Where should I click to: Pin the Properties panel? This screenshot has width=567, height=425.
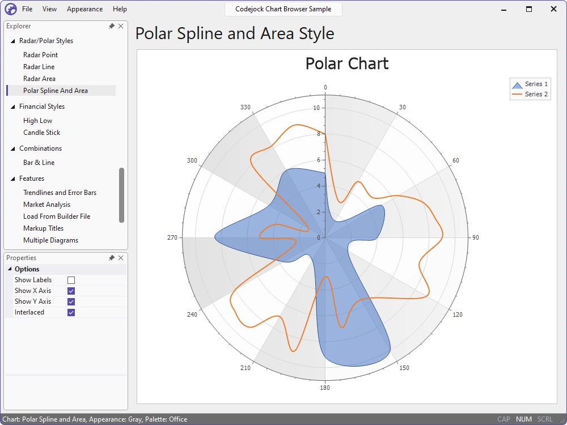point(111,258)
